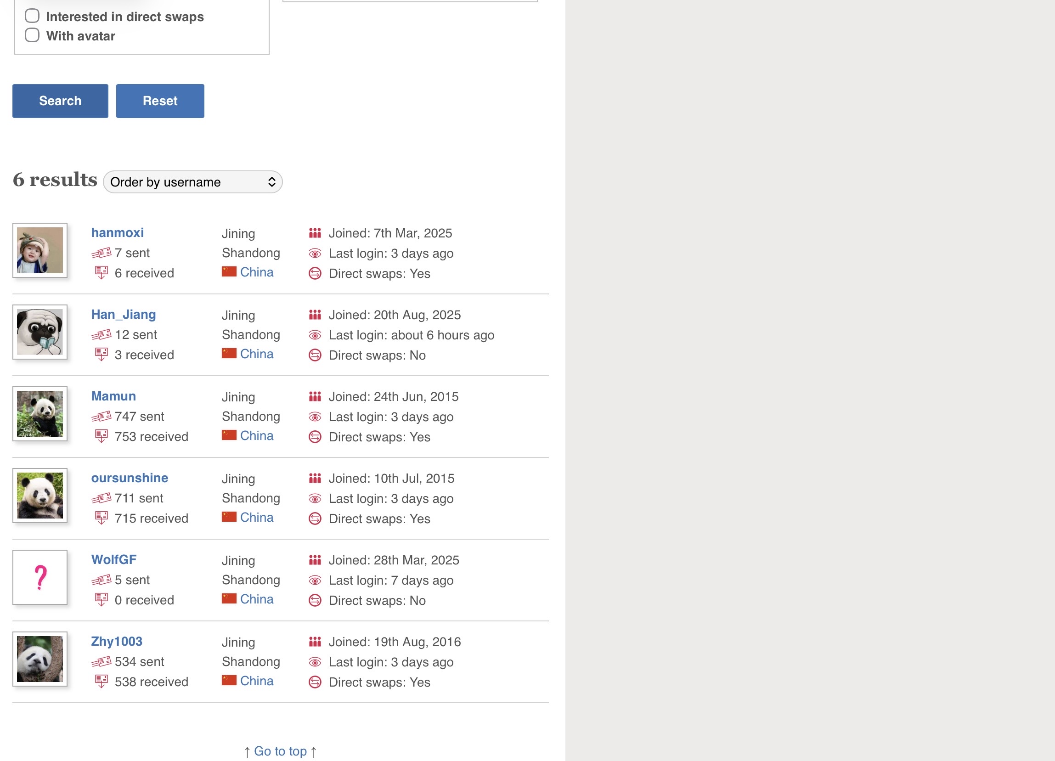Click sent postcards icon for Zhy1003

point(102,661)
